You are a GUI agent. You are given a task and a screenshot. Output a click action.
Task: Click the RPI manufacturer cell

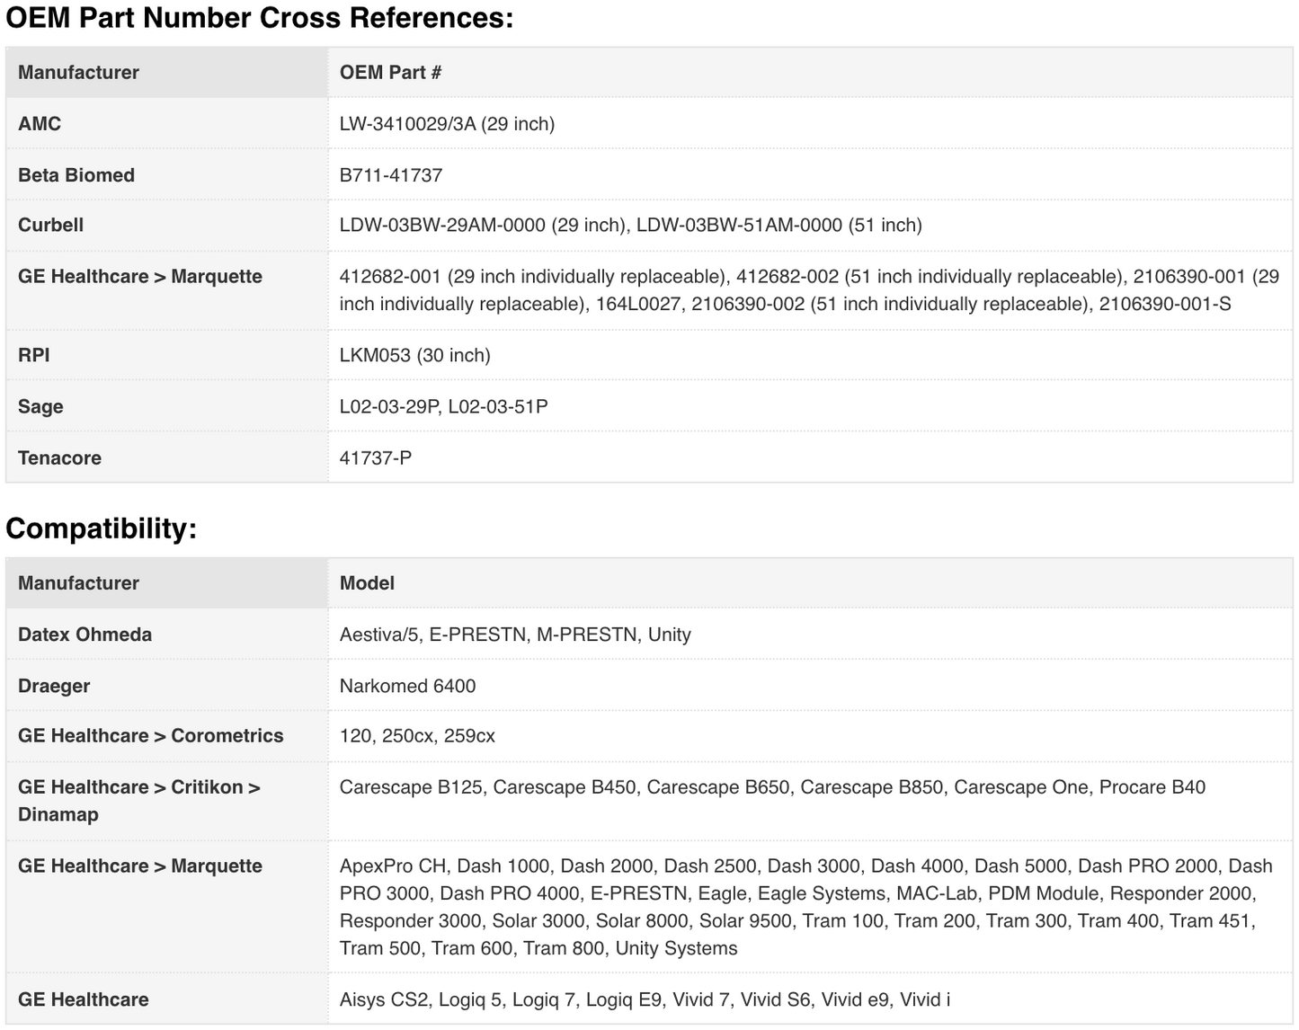(x=167, y=355)
